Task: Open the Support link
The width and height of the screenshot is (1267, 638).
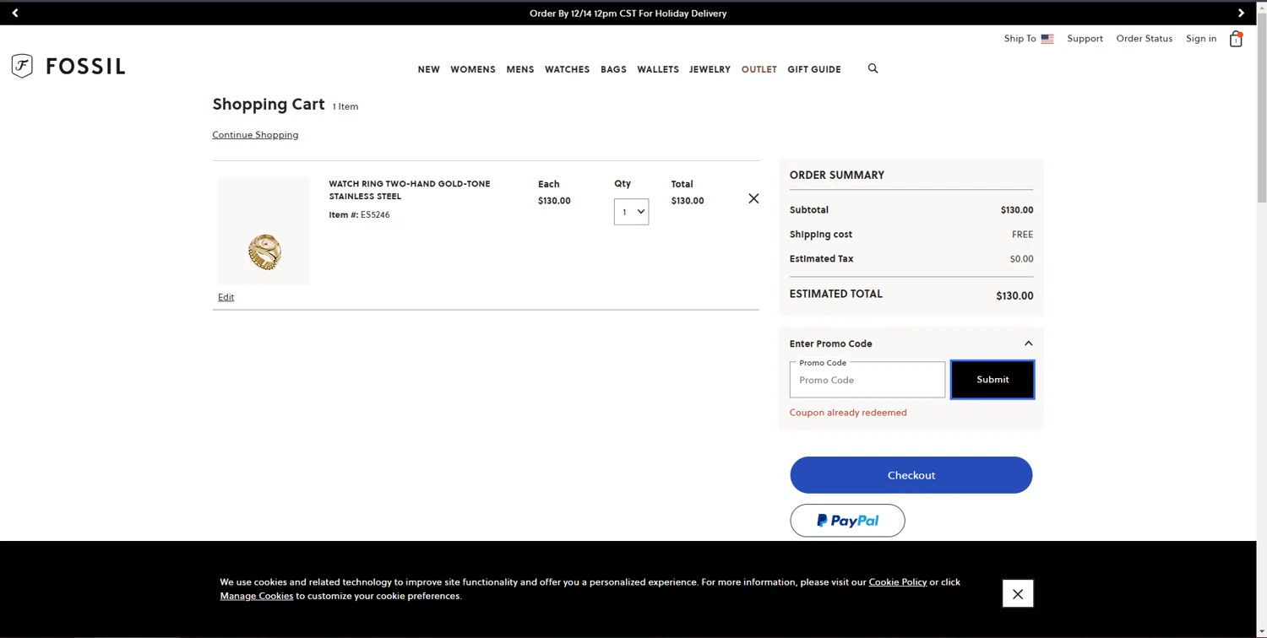Action: click(x=1085, y=39)
